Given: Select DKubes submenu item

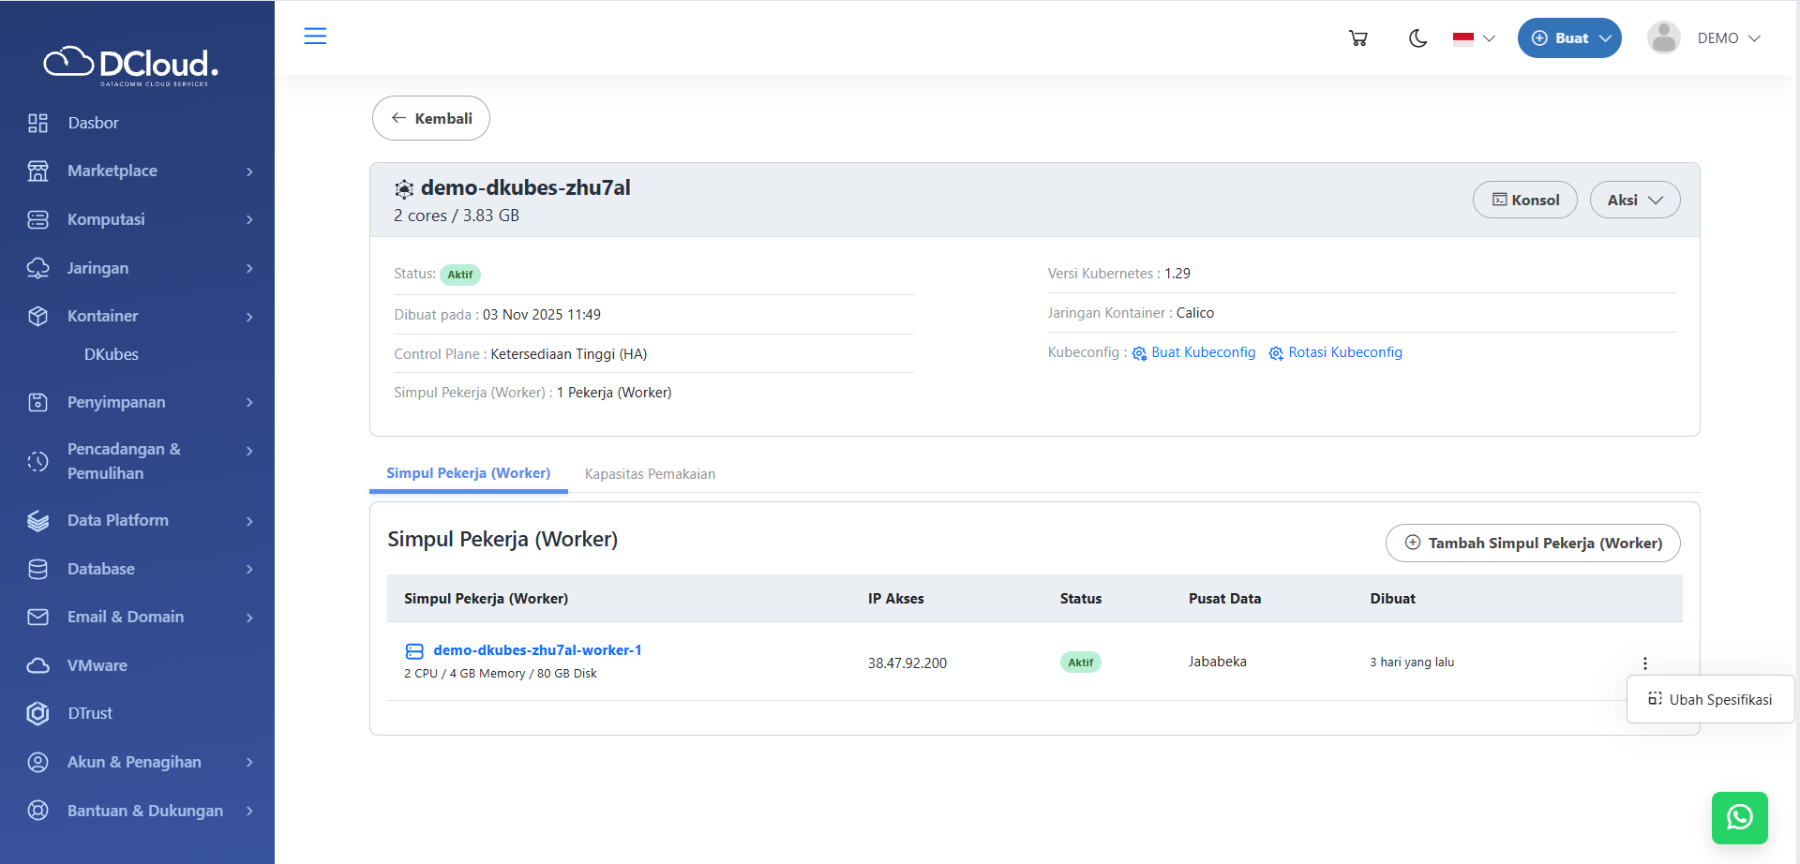Looking at the screenshot, I should (112, 354).
